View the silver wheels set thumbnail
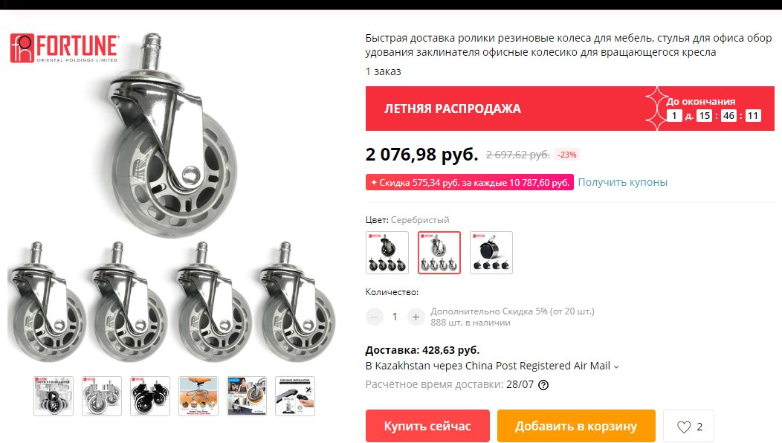Viewport: 782px width, 443px height. coord(102,396)
